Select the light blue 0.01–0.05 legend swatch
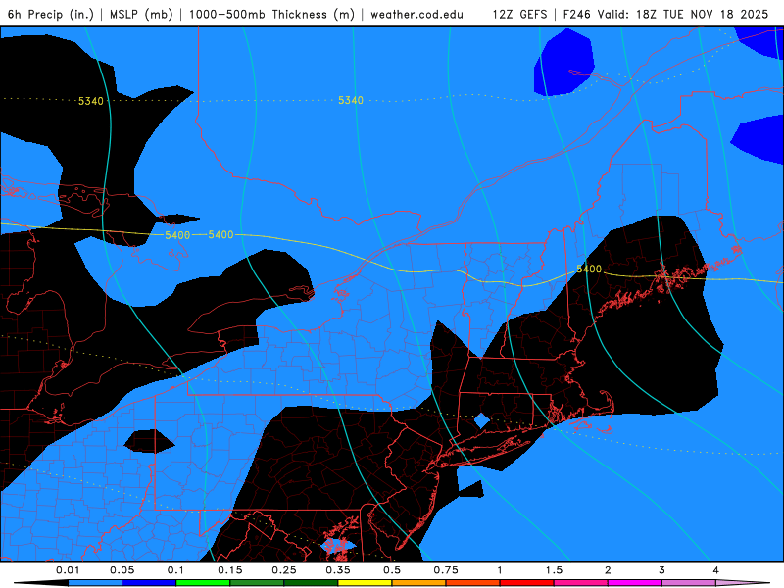 point(95,583)
